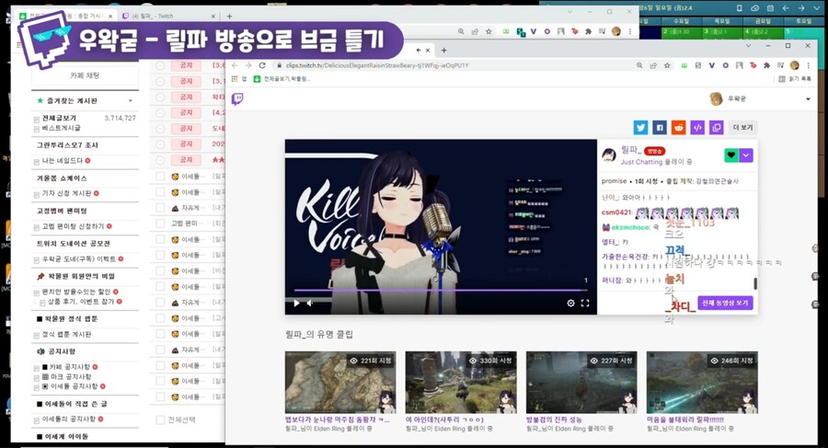Open the clip thumbnail with 221회 시청
Viewport: 828px width, 448px height.
pyautogui.click(x=340, y=383)
